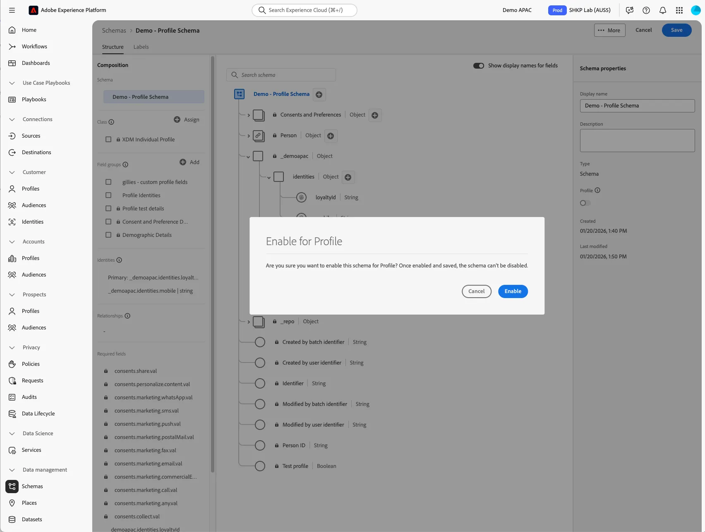Open the feedback chat icon
The image size is (705, 532).
[630, 10]
